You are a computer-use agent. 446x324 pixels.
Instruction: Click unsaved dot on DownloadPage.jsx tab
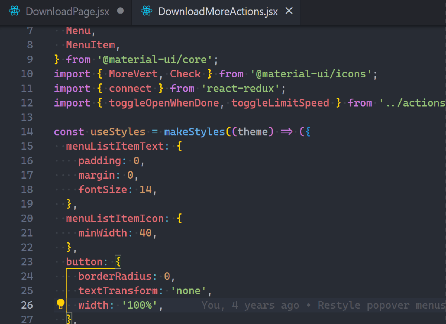coord(121,11)
